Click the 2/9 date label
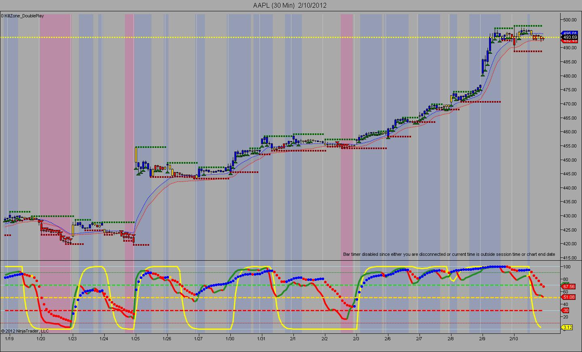582x352 pixels. click(x=482, y=338)
